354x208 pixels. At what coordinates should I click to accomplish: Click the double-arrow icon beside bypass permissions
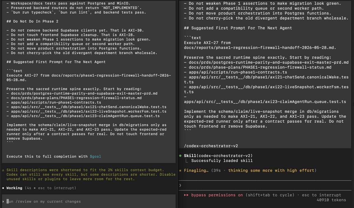186,195
